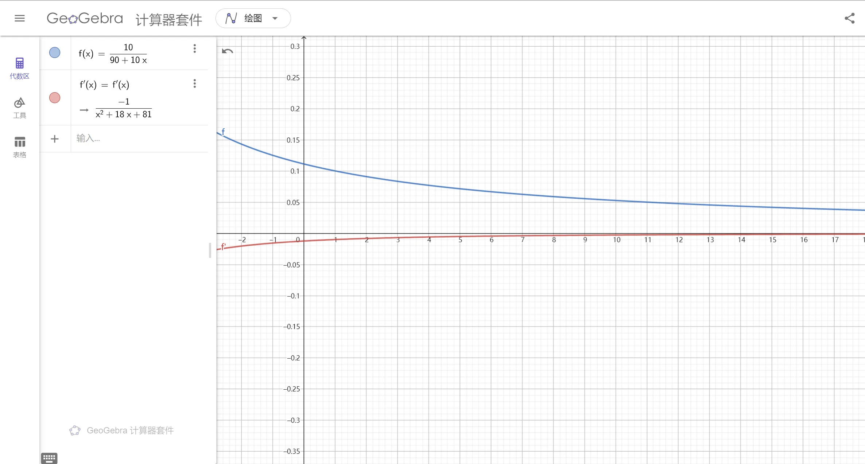
Task: Click the x-axis label 17
Action: pyautogui.click(x=835, y=240)
